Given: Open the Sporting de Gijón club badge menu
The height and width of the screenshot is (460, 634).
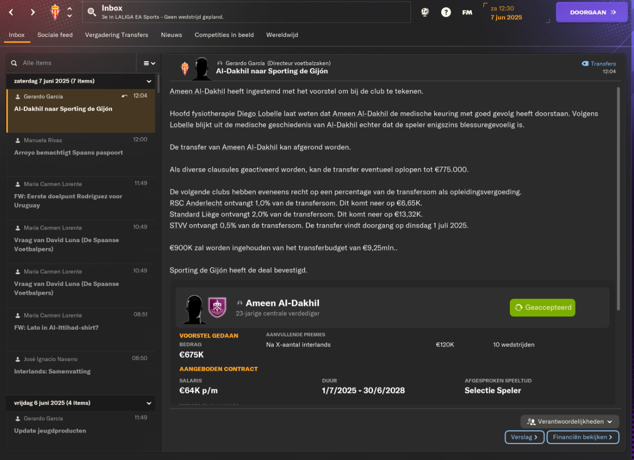Looking at the screenshot, I should click(x=55, y=12).
